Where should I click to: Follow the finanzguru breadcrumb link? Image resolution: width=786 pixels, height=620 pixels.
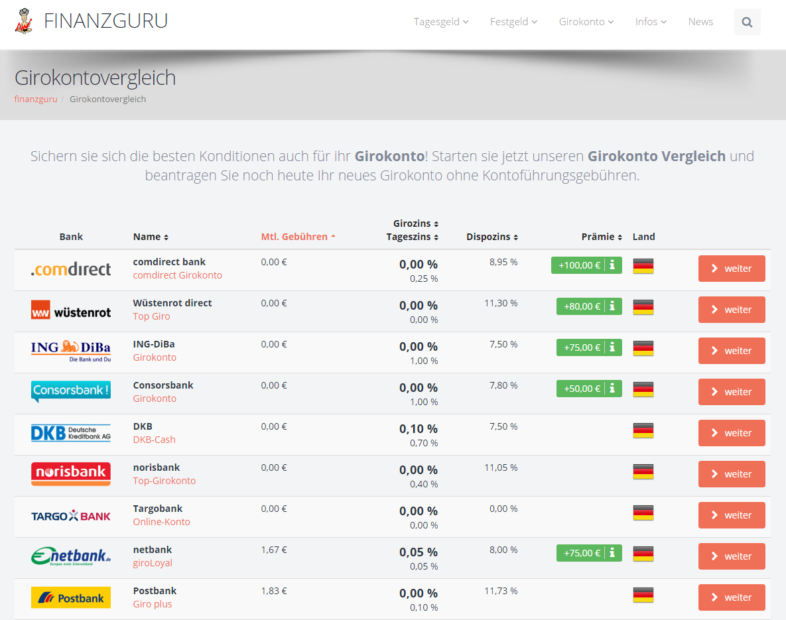[36, 99]
